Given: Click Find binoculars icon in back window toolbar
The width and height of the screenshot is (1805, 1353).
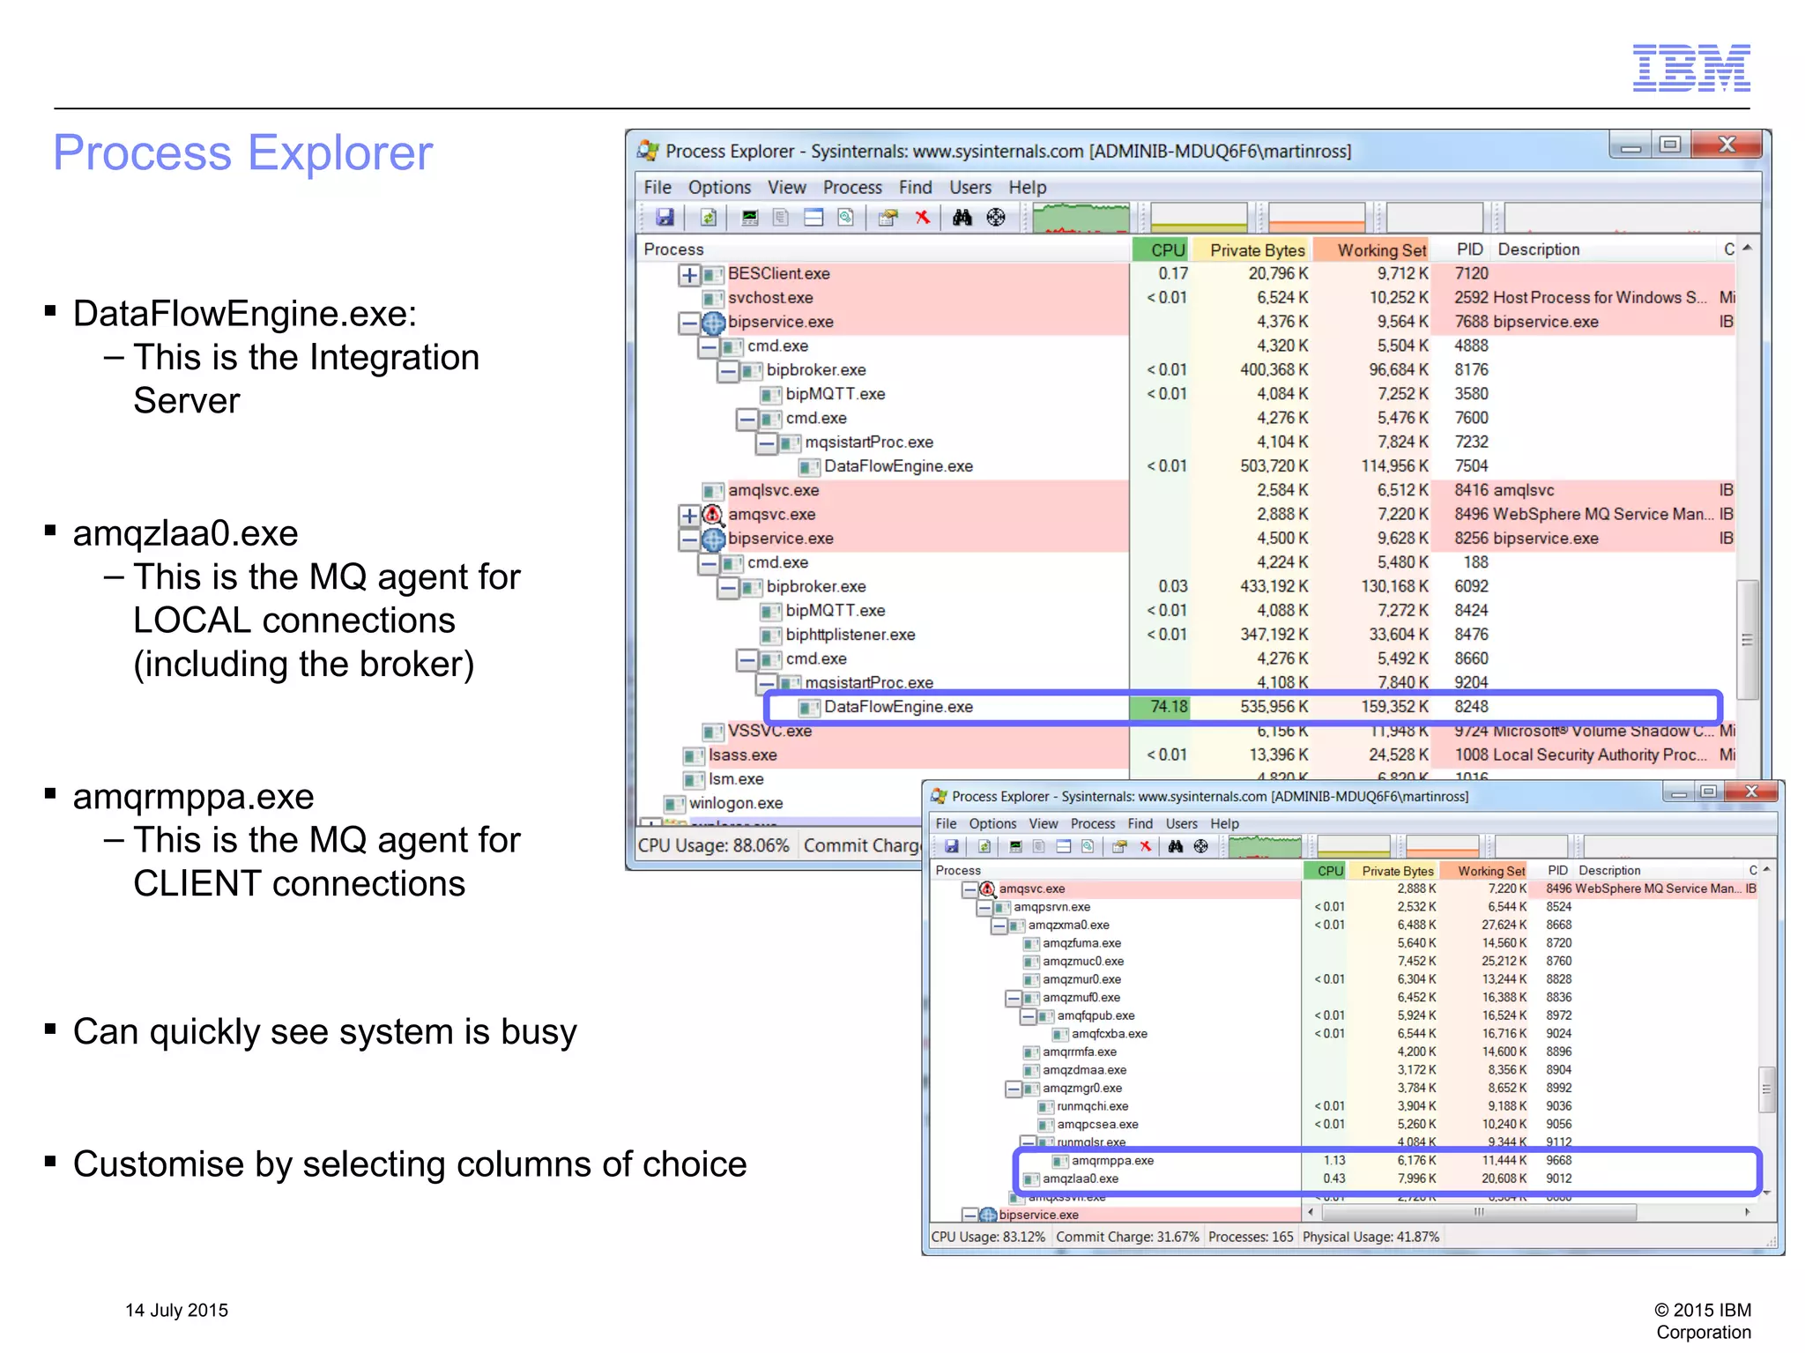Looking at the screenshot, I should [x=962, y=218].
